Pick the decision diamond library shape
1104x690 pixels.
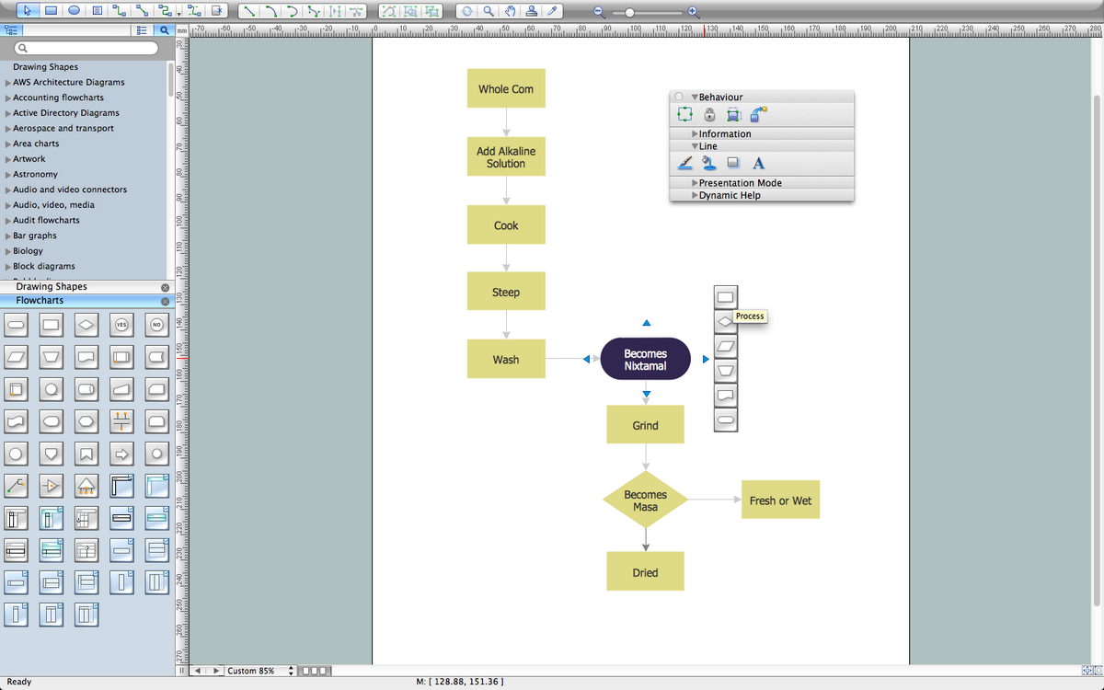coord(86,324)
